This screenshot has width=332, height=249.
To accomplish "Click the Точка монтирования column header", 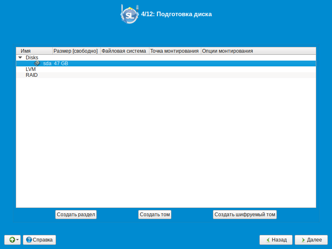I will pyautogui.click(x=175, y=51).
